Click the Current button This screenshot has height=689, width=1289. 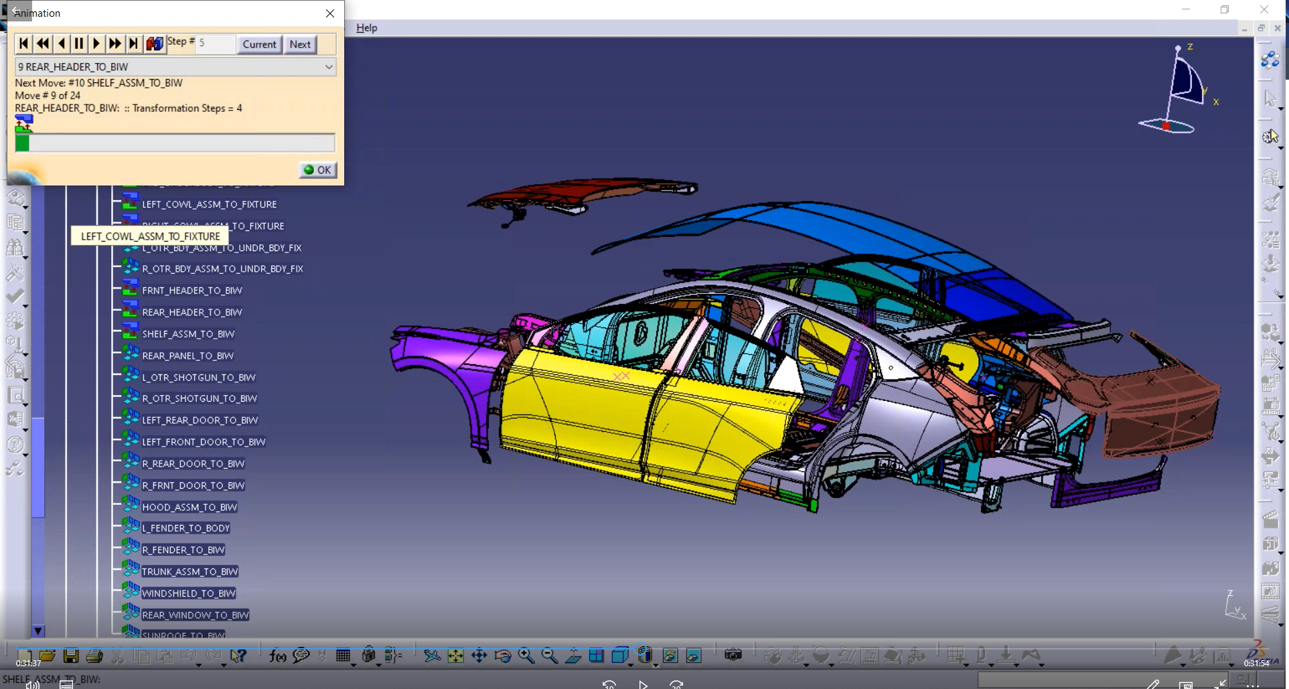(x=259, y=44)
